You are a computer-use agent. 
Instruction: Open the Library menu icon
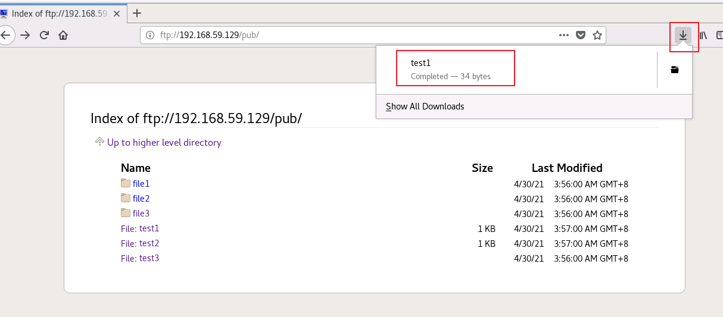click(x=703, y=35)
